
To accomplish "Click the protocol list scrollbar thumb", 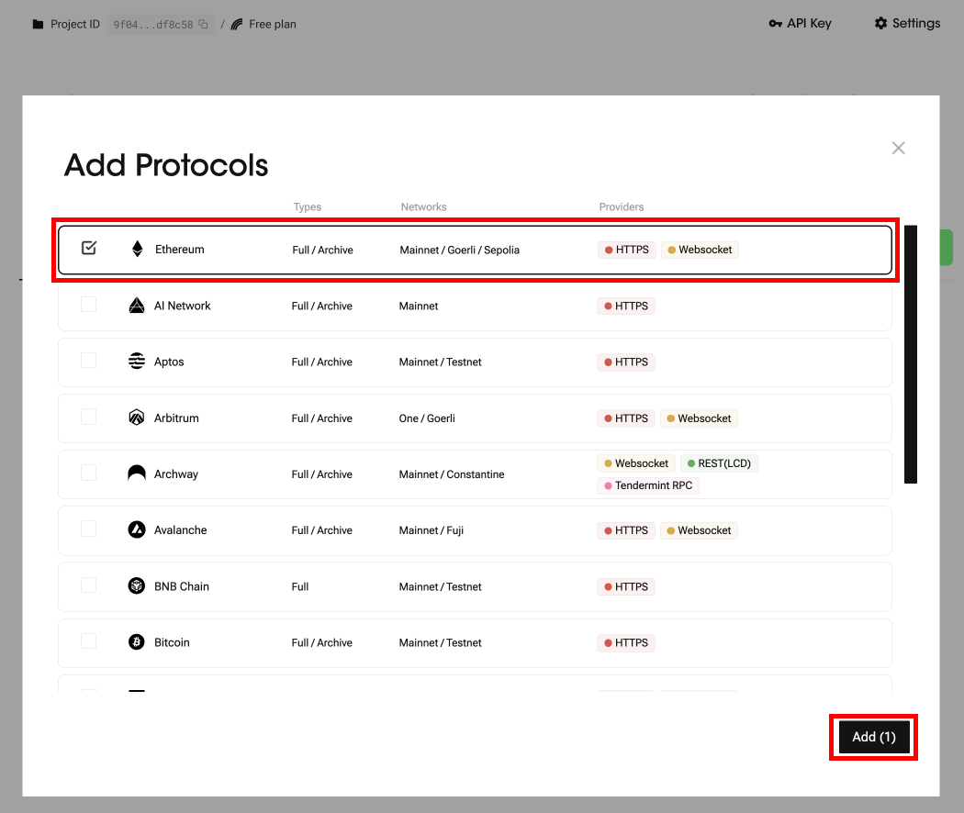I will coord(911,354).
